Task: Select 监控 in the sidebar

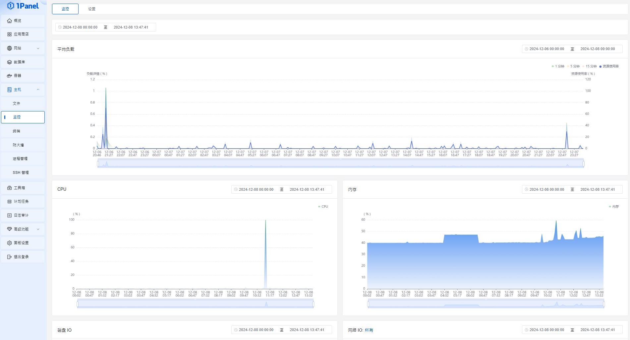Action: click(23, 117)
